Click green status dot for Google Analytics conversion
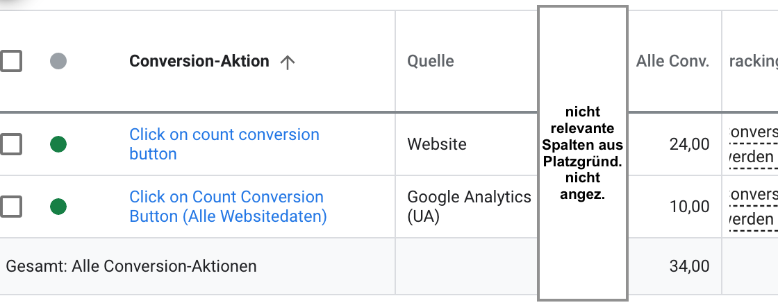Image resolution: width=778 pixels, height=305 pixels. tap(58, 207)
